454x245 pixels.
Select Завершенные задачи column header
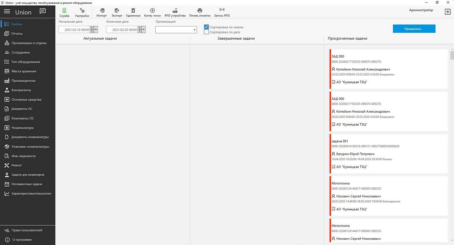click(x=236, y=38)
